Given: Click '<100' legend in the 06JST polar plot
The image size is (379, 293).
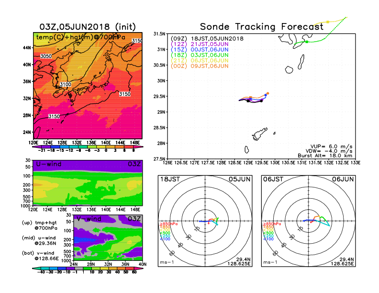Looking at the screenshot, I should click(x=268, y=239).
